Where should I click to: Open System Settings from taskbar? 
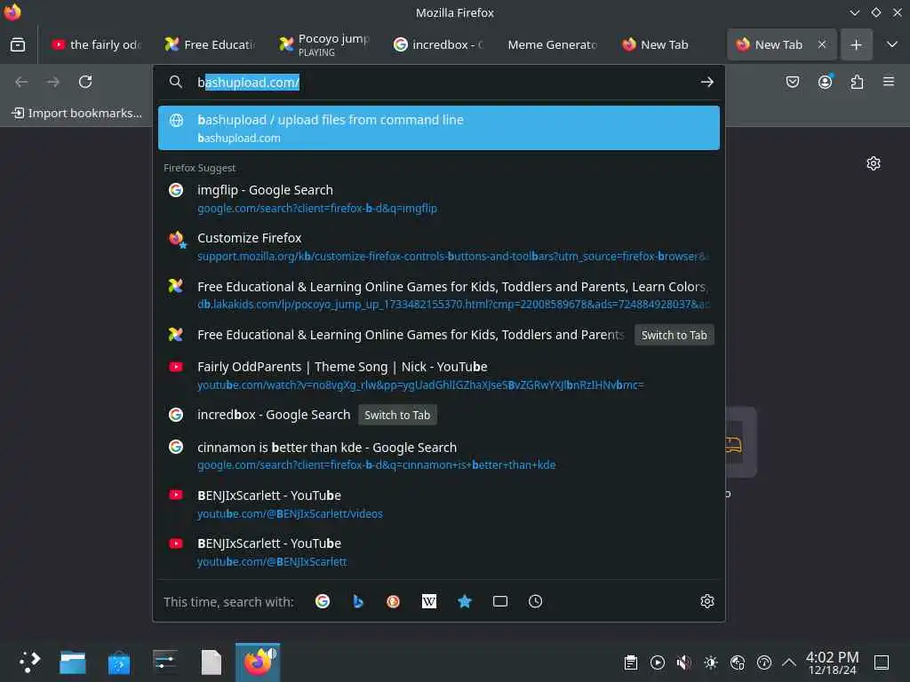[x=165, y=662]
